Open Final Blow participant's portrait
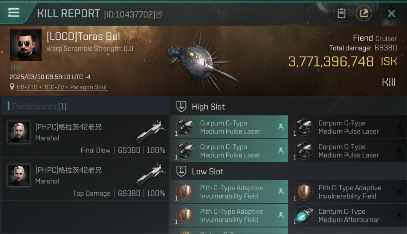Image resolution: width=407 pixels, height=234 pixels. [x=19, y=132]
